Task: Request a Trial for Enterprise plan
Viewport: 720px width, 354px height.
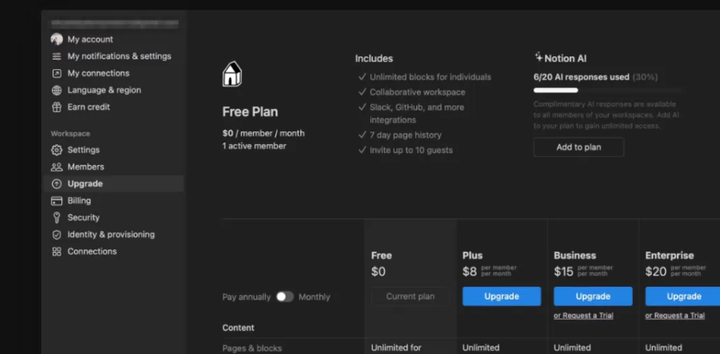Action: (x=674, y=315)
